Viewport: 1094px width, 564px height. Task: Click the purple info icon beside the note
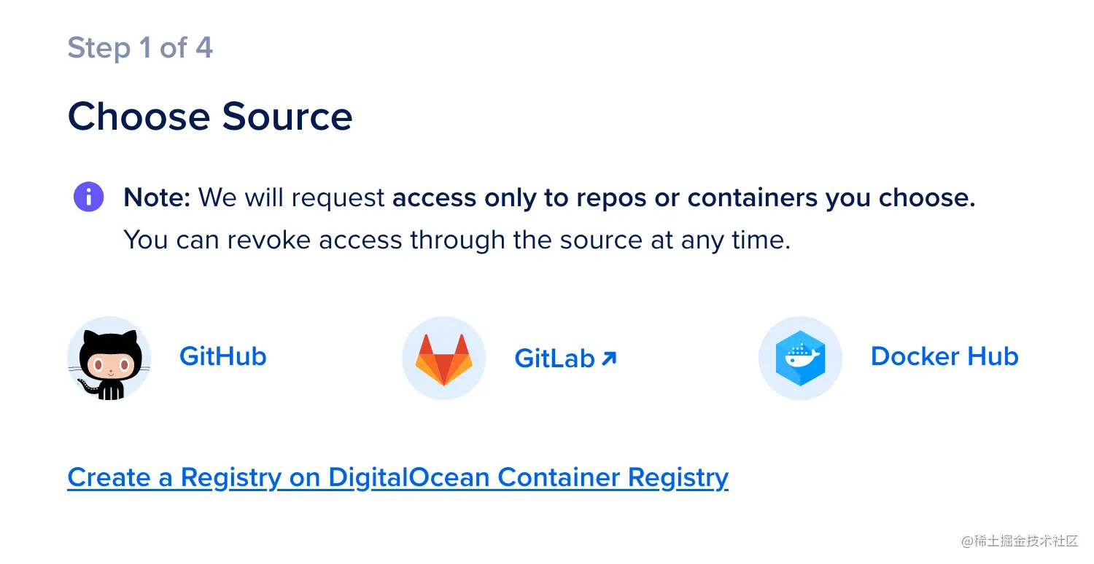click(x=88, y=197)
